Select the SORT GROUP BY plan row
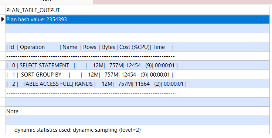The width and height of the screenshot is (272, 138). tap(137, 75)
